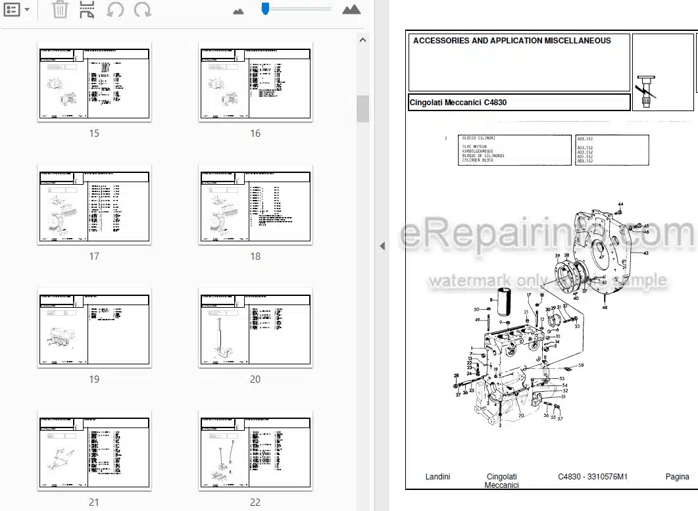698x511 pixels.
Task: Click the 'Landini' footer text
Action: click(x=437, y=477)
